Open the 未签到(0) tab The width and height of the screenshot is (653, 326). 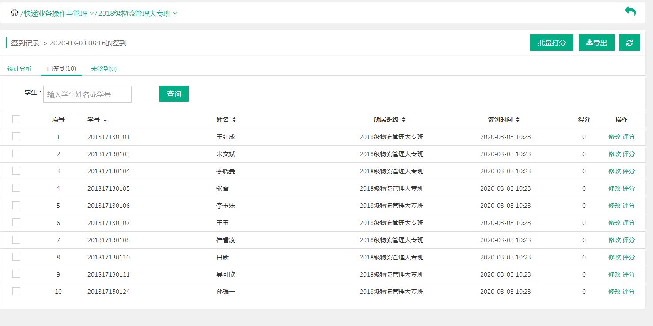pos(104,69)
